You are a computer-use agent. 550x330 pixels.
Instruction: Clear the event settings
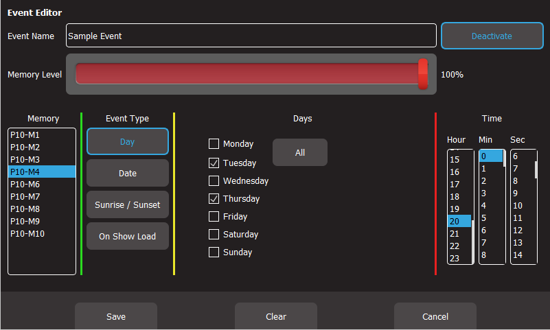276,316
